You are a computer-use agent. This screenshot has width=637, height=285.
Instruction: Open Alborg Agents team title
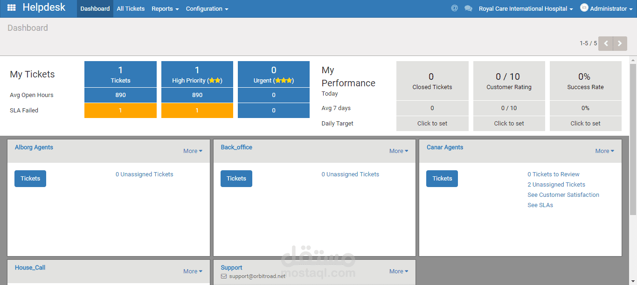(34, 147)
